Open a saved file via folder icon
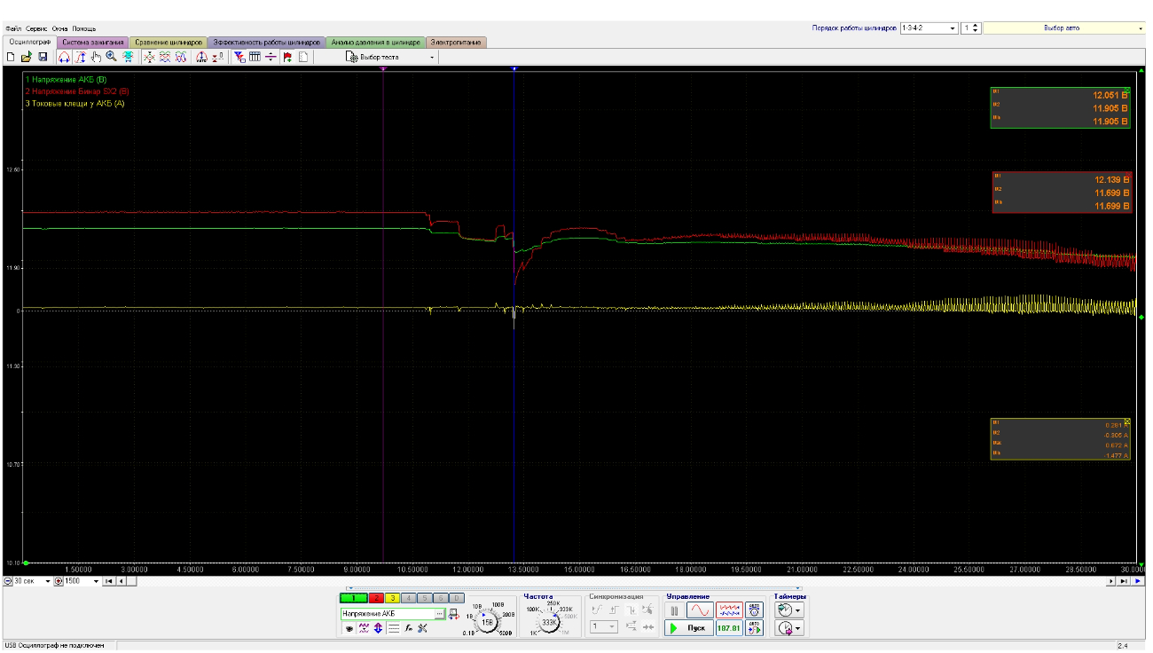Viewport: 1153px width, 653px height. (26, 57)
